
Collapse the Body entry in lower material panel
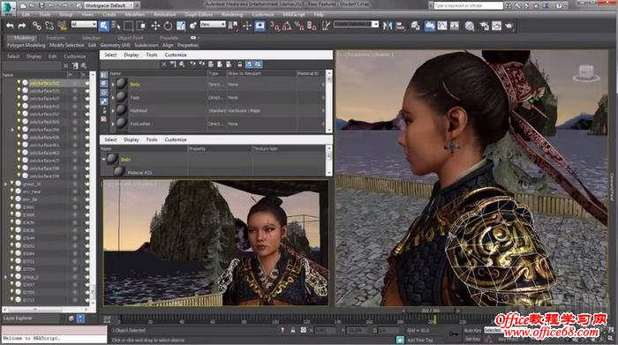tap(103, 160)
